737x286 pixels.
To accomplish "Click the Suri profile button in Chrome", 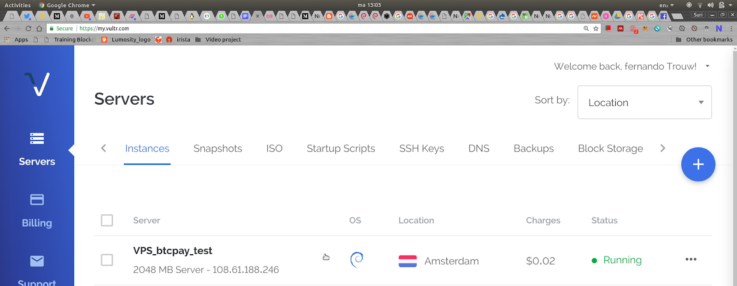I will (698, 15).
